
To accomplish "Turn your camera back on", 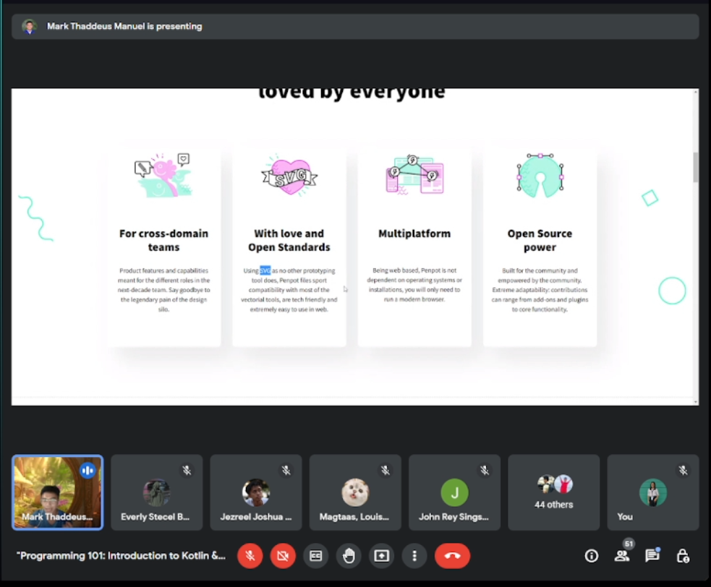I will 283,556.
